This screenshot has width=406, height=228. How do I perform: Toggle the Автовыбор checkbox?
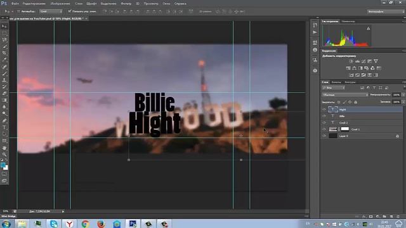click(x=18, y=11)
